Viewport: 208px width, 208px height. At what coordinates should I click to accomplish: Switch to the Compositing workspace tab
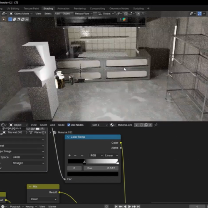(x=97, y=9)
